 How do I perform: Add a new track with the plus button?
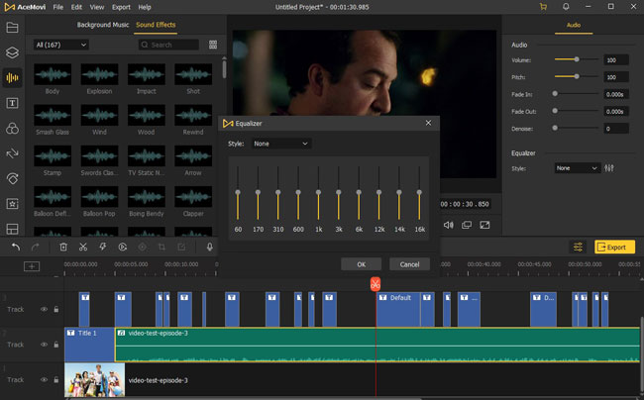[x=32, y=266]
